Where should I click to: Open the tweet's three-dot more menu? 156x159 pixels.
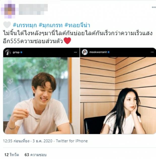pos(154,7)
